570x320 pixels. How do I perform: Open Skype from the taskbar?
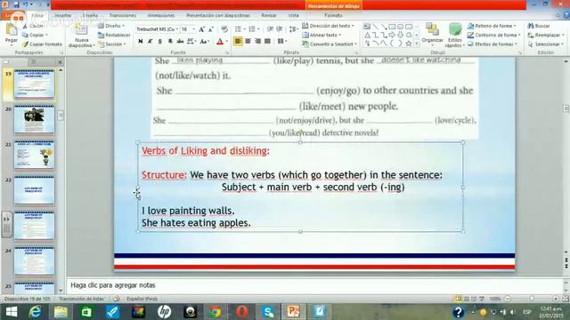[268, 312]
